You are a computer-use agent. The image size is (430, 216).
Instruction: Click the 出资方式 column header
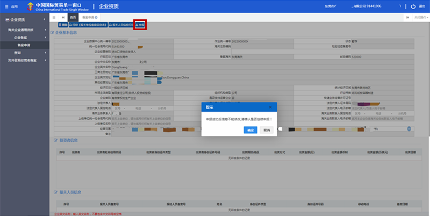click(279, 152)
